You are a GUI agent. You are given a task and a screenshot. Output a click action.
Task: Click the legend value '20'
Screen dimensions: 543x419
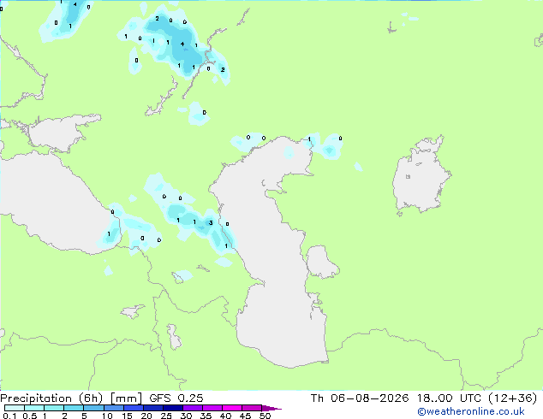[146, 416]
